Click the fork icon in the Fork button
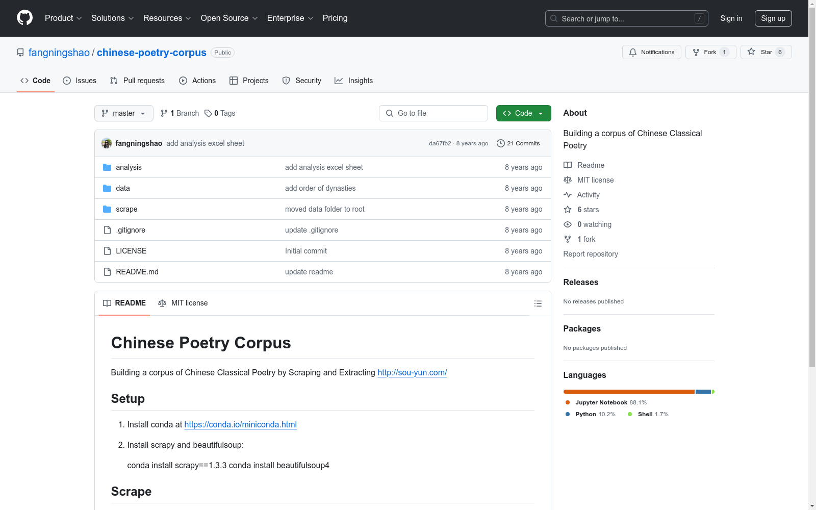 click(696, 52)
